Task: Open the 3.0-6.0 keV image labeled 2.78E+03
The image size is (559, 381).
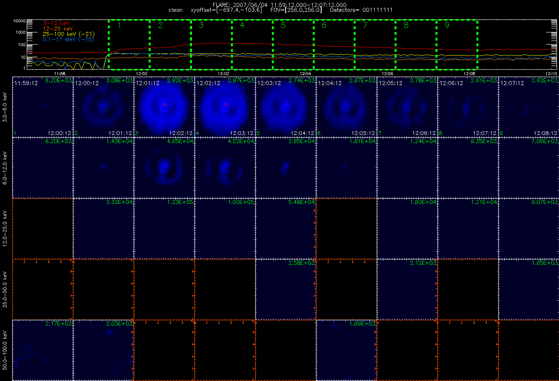Action: (x=408, y=107)
